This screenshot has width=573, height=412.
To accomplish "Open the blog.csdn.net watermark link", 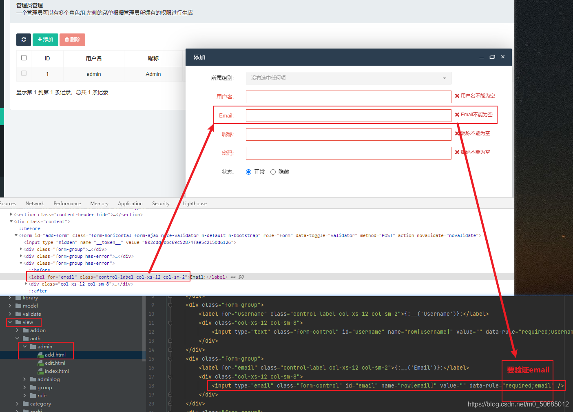I will click(518, 404).
